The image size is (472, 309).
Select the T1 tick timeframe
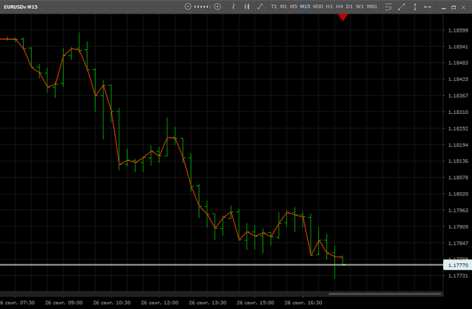[274, 7]
